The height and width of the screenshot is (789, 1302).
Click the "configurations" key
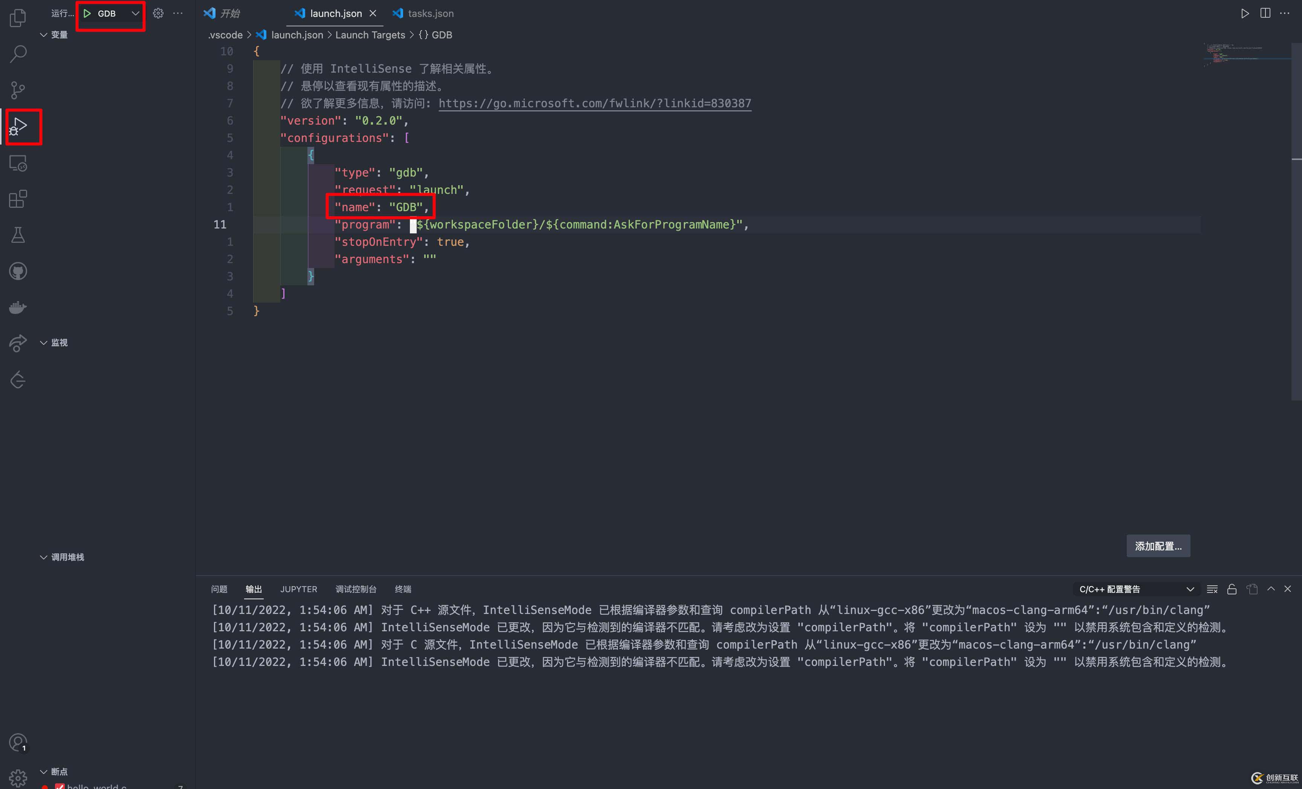pyautogui.click(x=335, y=138)
